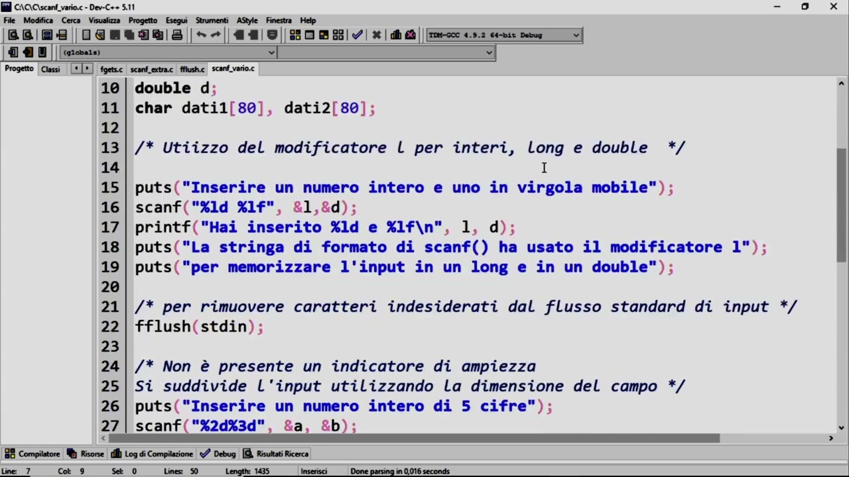Image resolution: width=849 pixels, height=477 pixels.
Task: Open the AStyle menu
Action: [x=247, y=21]
